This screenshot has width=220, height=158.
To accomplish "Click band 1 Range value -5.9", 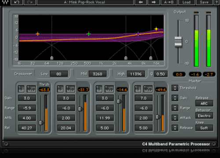I will pyautogui.click(x=27, y=108).
